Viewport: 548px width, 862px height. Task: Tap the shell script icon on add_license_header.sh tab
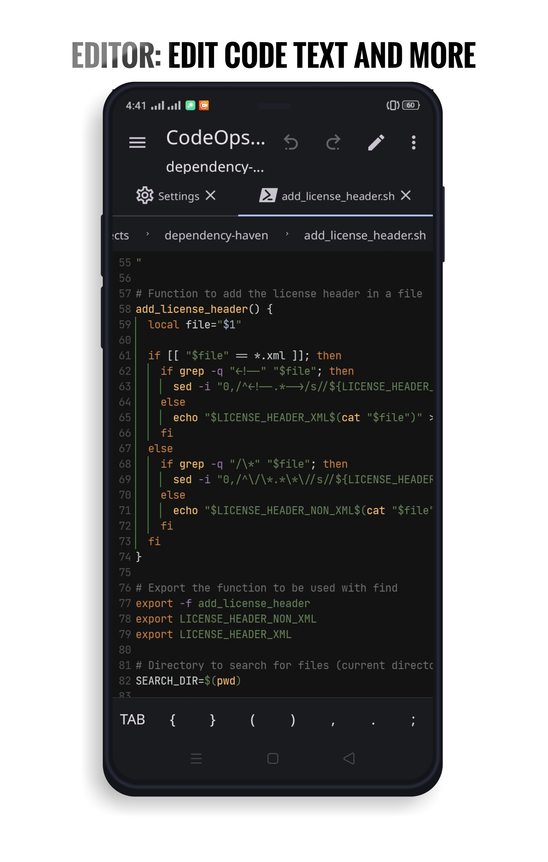point(268,195)
